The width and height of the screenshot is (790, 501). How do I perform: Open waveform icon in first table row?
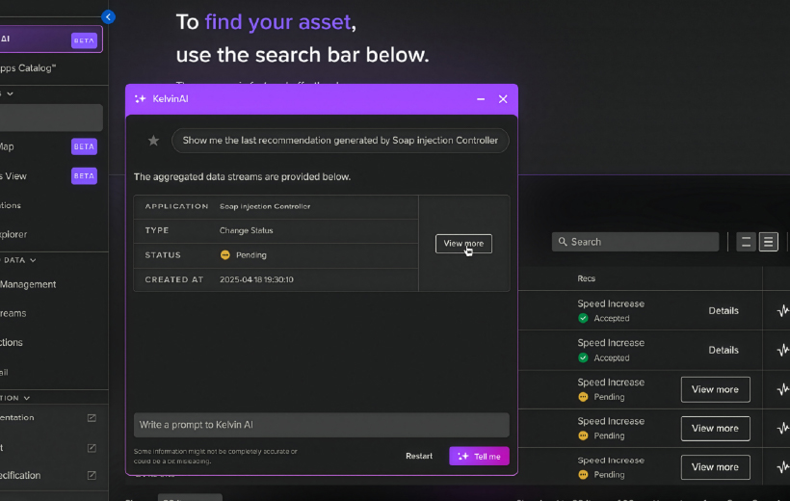click(x=782, y=311)
